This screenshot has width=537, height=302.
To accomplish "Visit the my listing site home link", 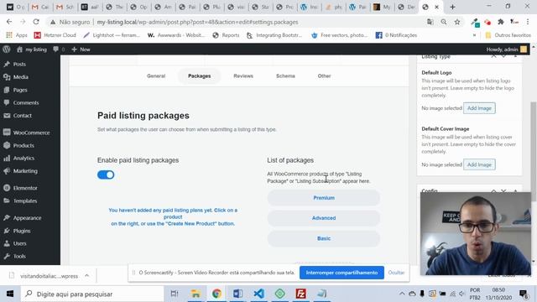I will click(32, 49).
